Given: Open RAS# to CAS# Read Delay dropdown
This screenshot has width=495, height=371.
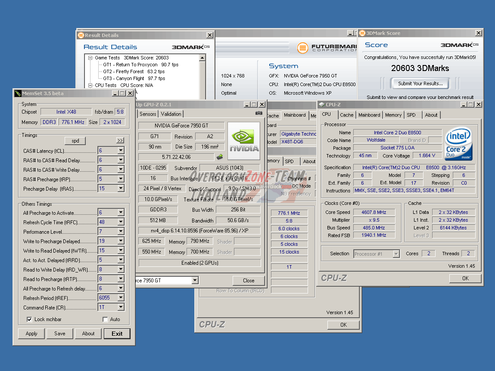Looking at the screenshot, I should coord(121,160).
